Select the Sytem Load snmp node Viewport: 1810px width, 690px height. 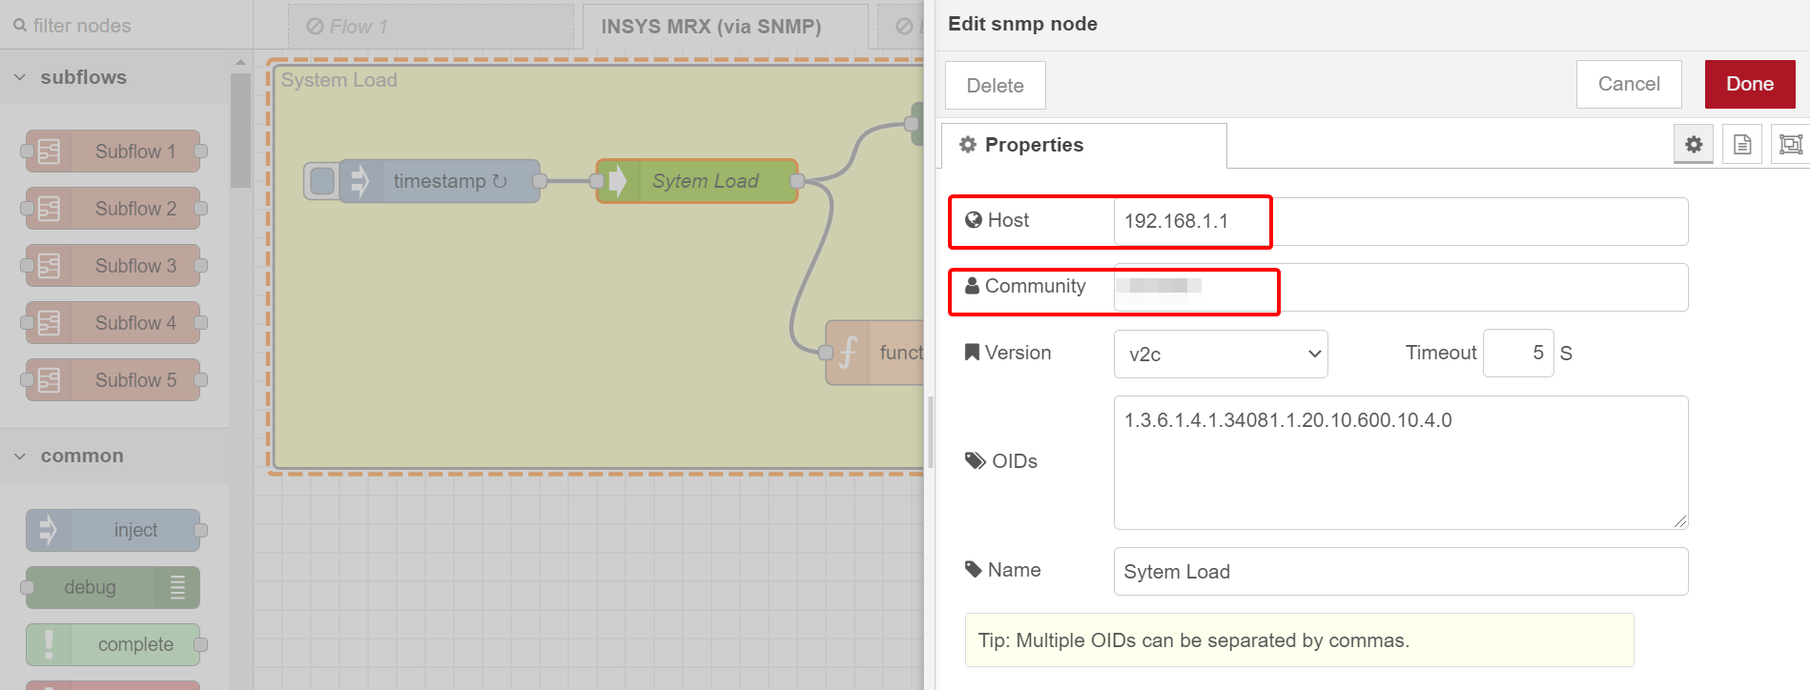(697, 181)
